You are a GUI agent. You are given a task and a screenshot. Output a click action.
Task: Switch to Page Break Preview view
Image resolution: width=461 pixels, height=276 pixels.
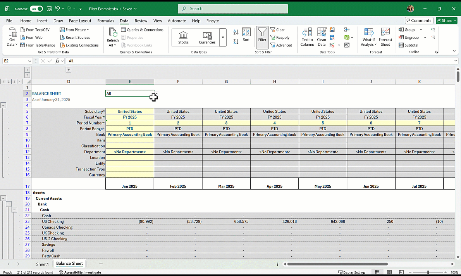[x=402, y=272]
